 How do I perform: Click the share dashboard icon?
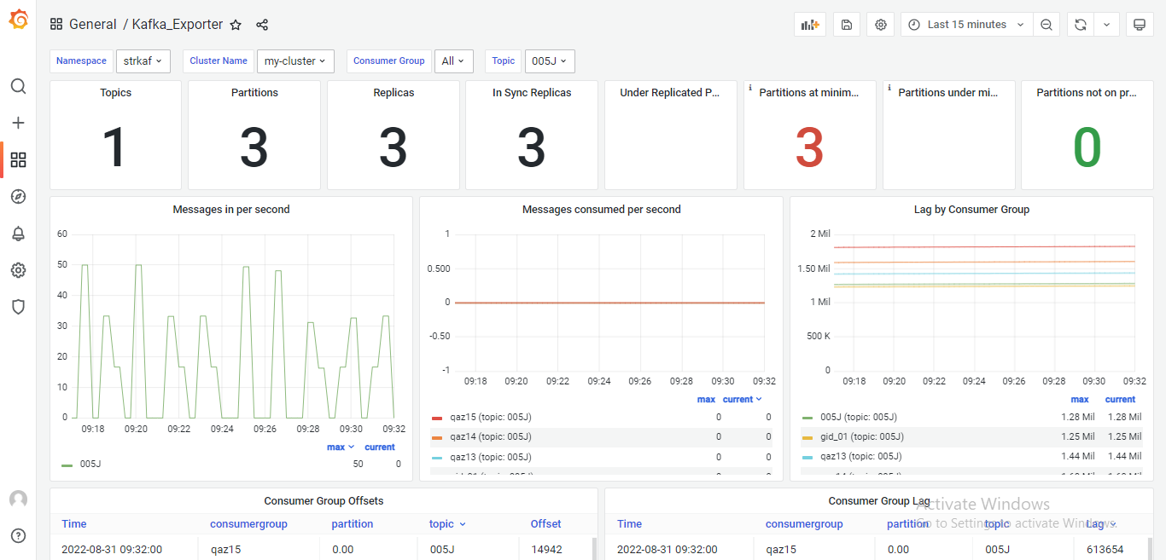pos(262,25)
